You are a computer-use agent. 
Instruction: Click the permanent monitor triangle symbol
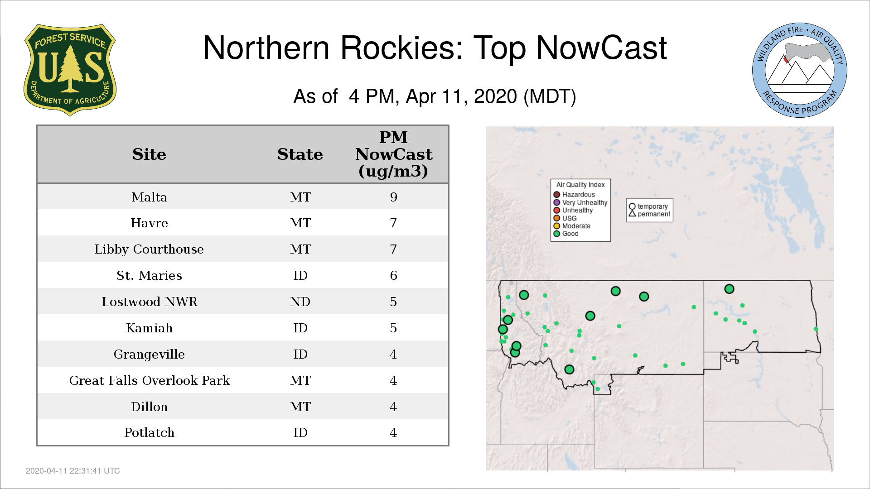tap(632, 214)
